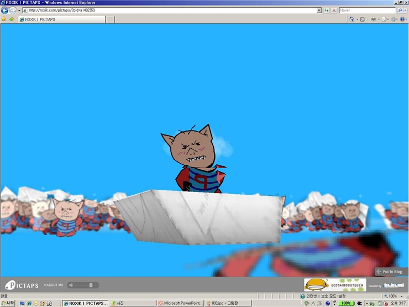Open the Windows Start button
Image resolution: width=409 pixels, height=307 pixels.
(8, 303)
